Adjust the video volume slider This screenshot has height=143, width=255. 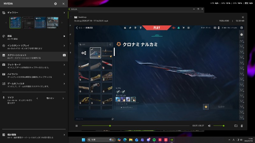tap(219, 126)
